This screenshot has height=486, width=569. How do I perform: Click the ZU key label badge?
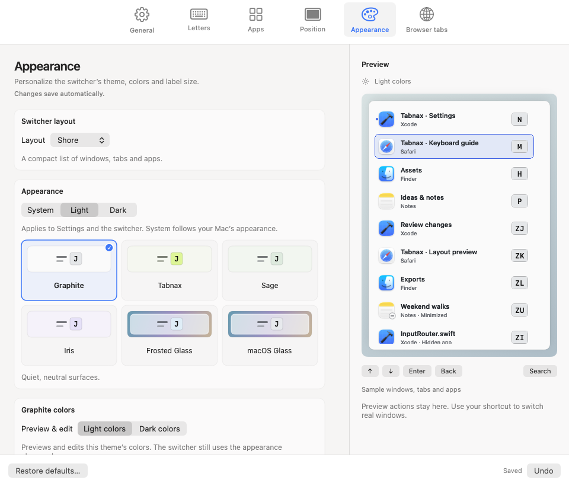tap(520, 310)
